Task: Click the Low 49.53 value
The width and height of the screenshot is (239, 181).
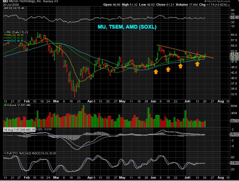Action: click(x=147, y=5)
